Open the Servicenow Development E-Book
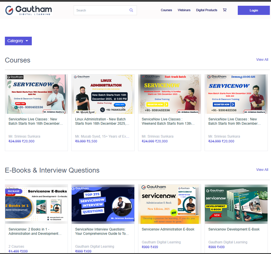This screenshot has width=271, height=254. click(x=236, y=204)
